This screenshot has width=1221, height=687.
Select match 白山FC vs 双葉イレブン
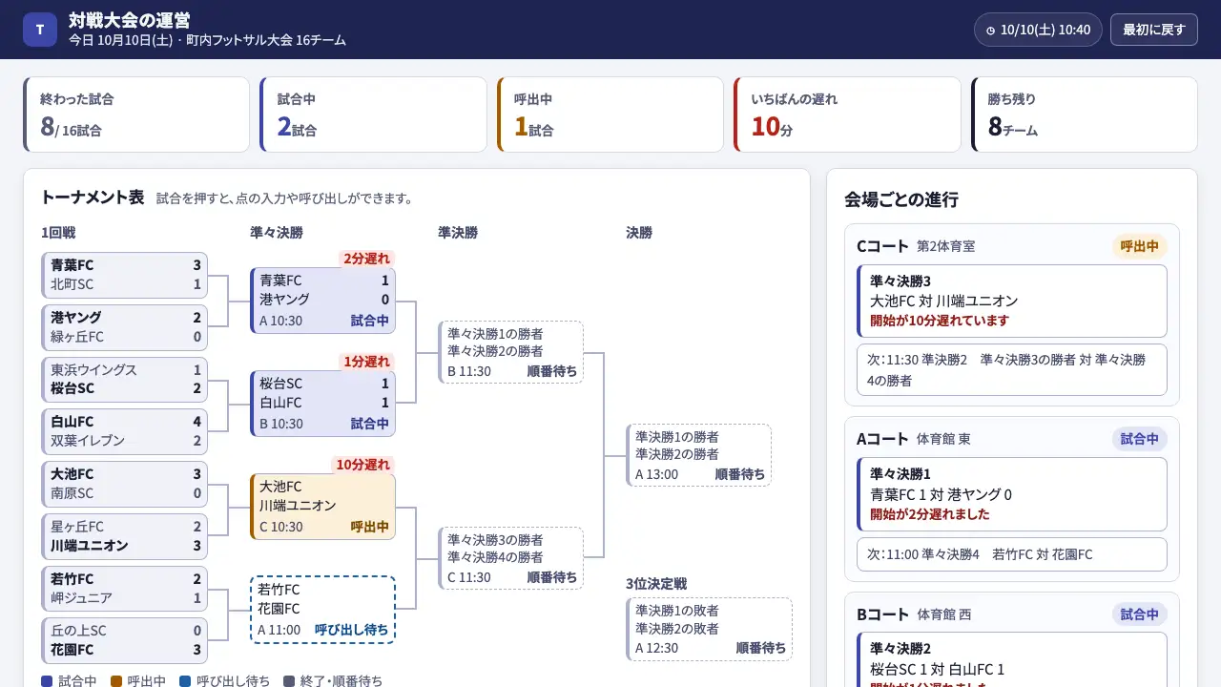tap(125, 431)
